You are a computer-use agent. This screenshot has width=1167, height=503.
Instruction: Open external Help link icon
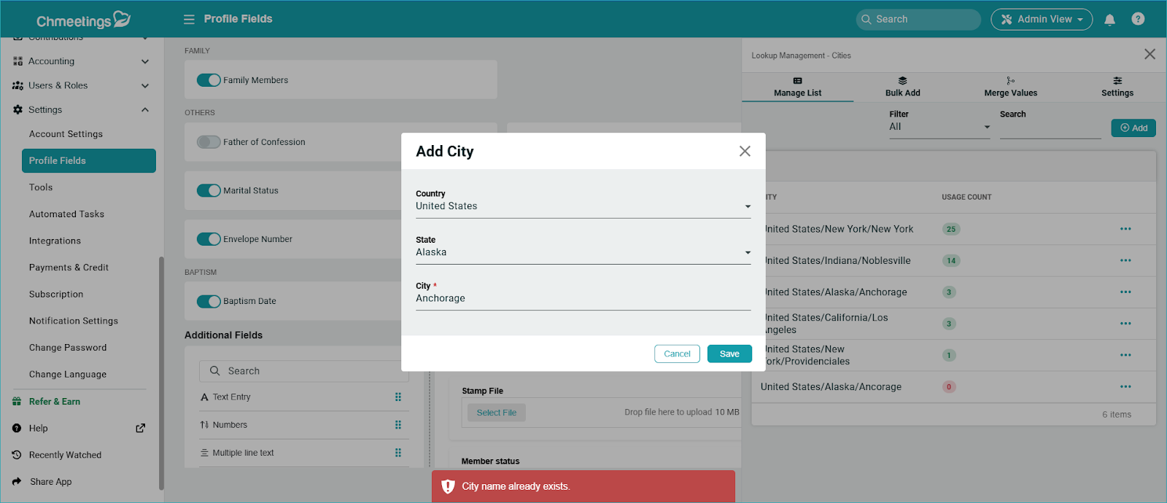(141, 428)
